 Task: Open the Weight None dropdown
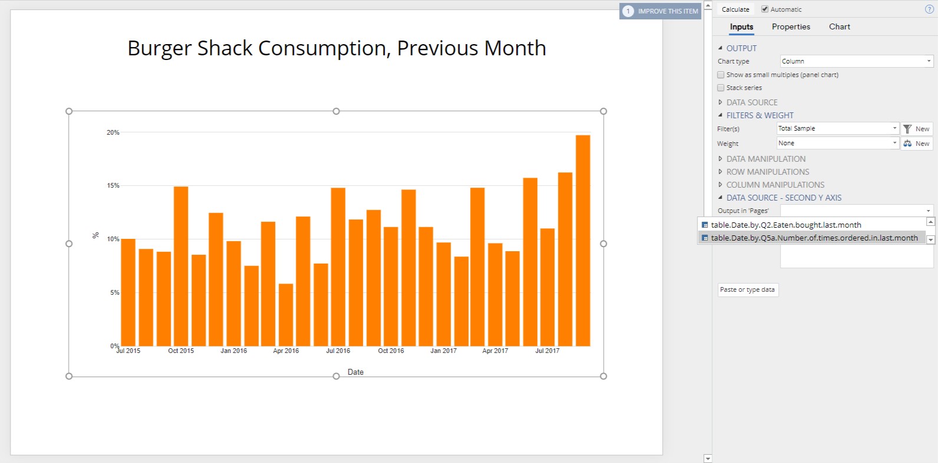point(838,143)
